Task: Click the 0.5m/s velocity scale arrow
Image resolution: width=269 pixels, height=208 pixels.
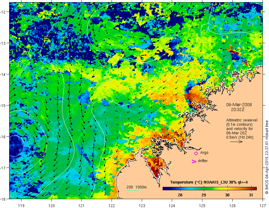Action: point(236,142)
